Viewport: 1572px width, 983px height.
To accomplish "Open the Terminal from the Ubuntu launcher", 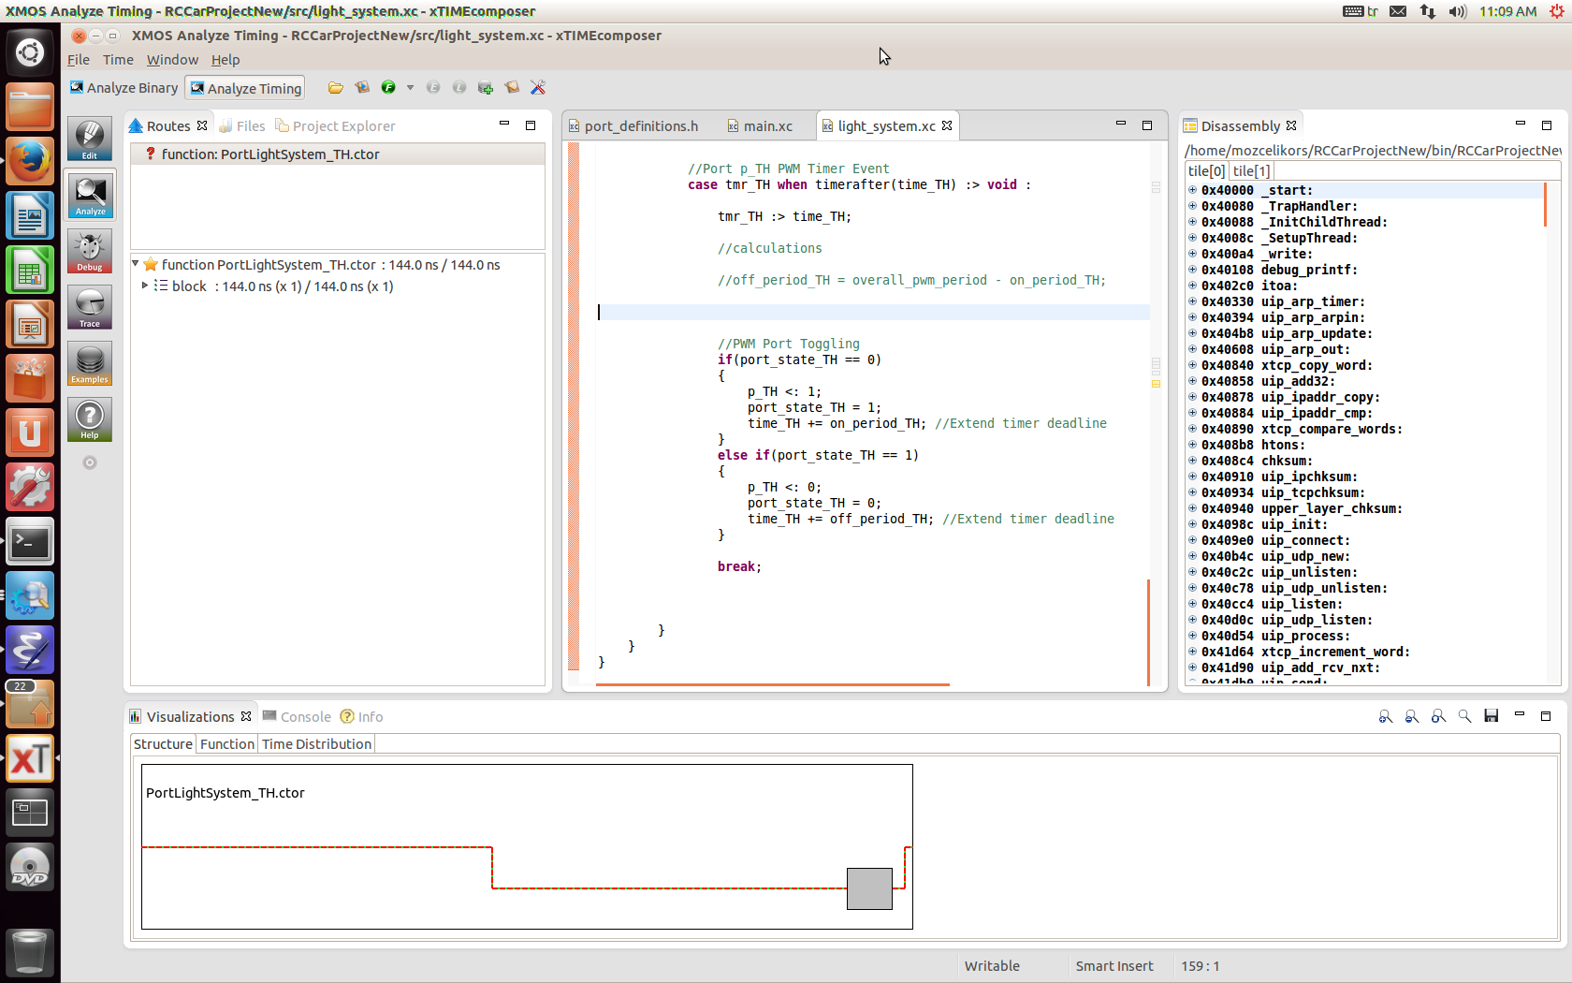I will point(30,542).
